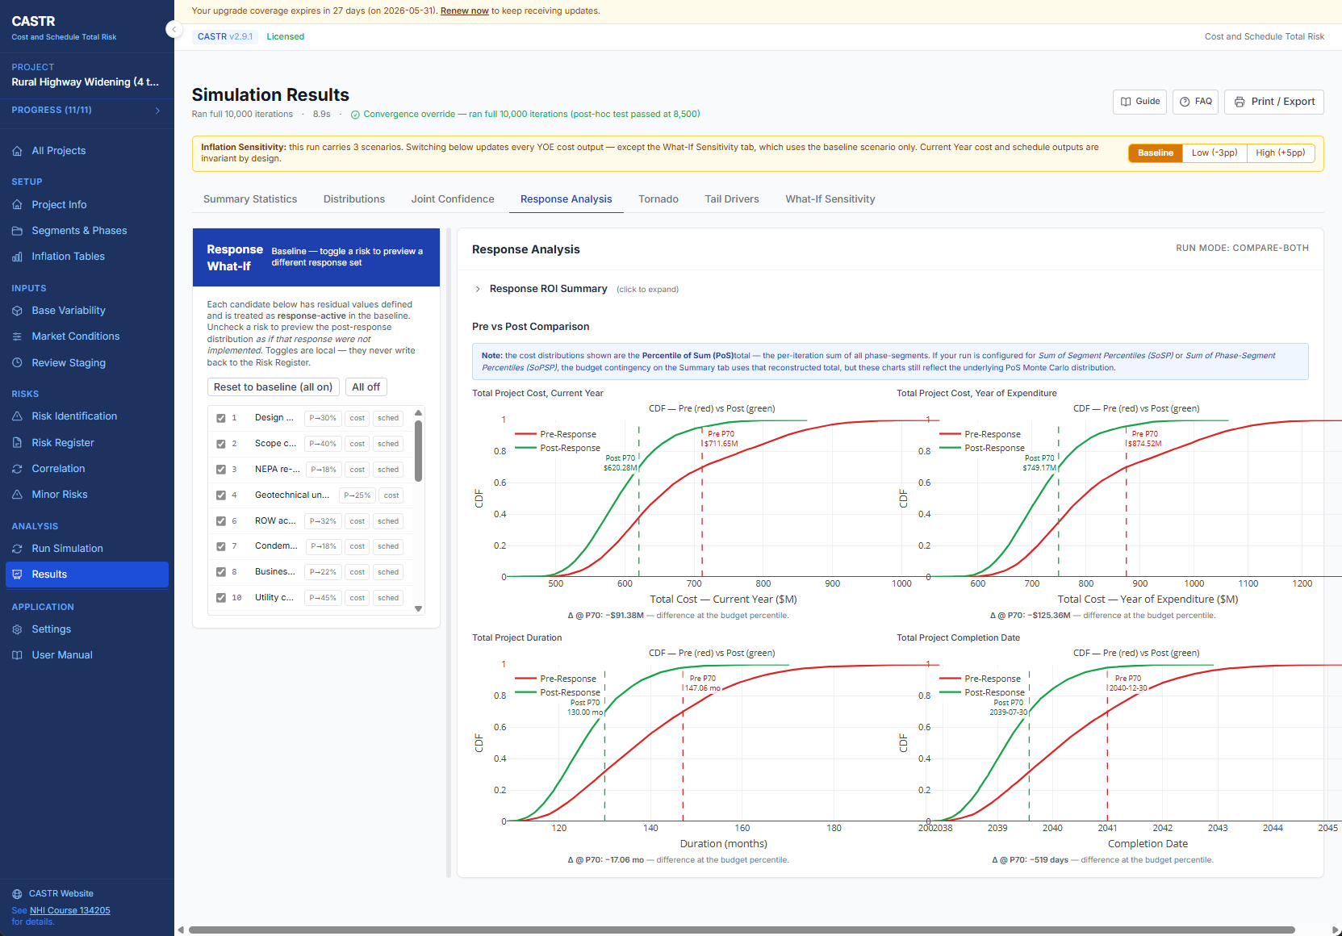This screenshot has height=936, width=1342.
Task: Click the risk list scroll-up arrow
Action: point(418,413)
